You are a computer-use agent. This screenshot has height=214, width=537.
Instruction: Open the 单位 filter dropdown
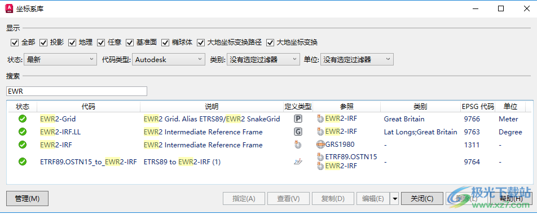point(357,59)
